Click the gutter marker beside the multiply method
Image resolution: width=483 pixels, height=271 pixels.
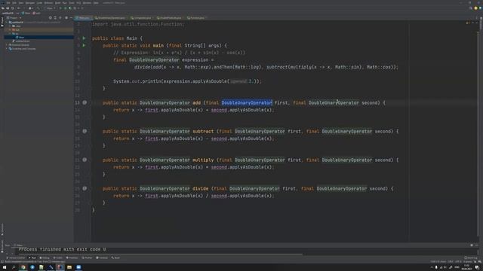click(x=85, y=160)
